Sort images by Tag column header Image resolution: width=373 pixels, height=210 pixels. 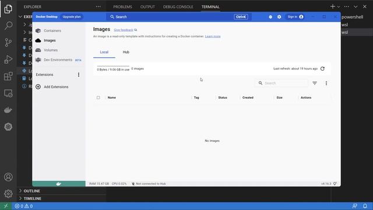point(196,97)
